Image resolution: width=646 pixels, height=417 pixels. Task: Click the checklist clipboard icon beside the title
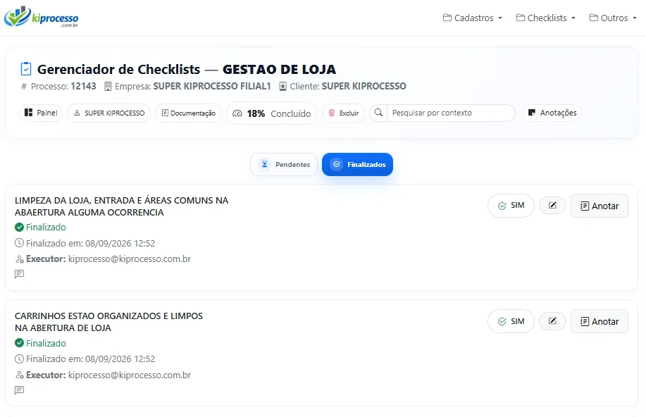point(26,69)
